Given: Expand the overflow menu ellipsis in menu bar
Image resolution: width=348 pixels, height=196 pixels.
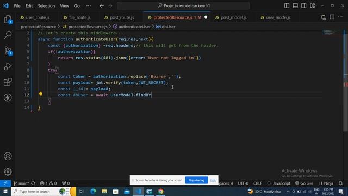Looking at the screenshot, I should pyautogui.click(x=88, y=6).
